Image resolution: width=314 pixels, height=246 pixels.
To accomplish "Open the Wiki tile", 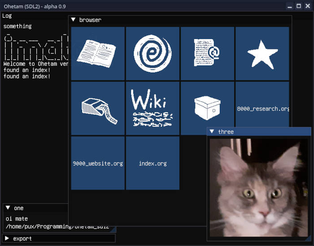I will 153,108.
